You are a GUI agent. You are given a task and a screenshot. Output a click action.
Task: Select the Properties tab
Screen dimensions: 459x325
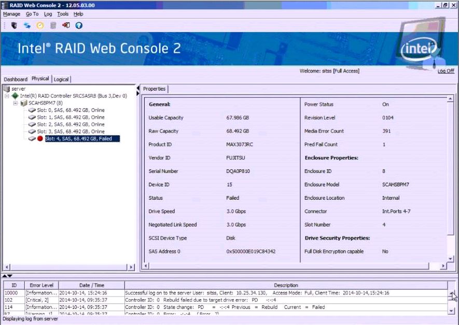154,89
